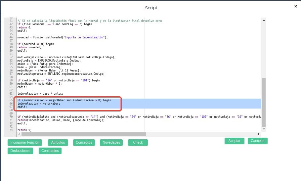Image resolution: width=301 pixels, height=181 pixels.
Task: Click the final 'return 0;' on line 74
Action: pos(24,130)
